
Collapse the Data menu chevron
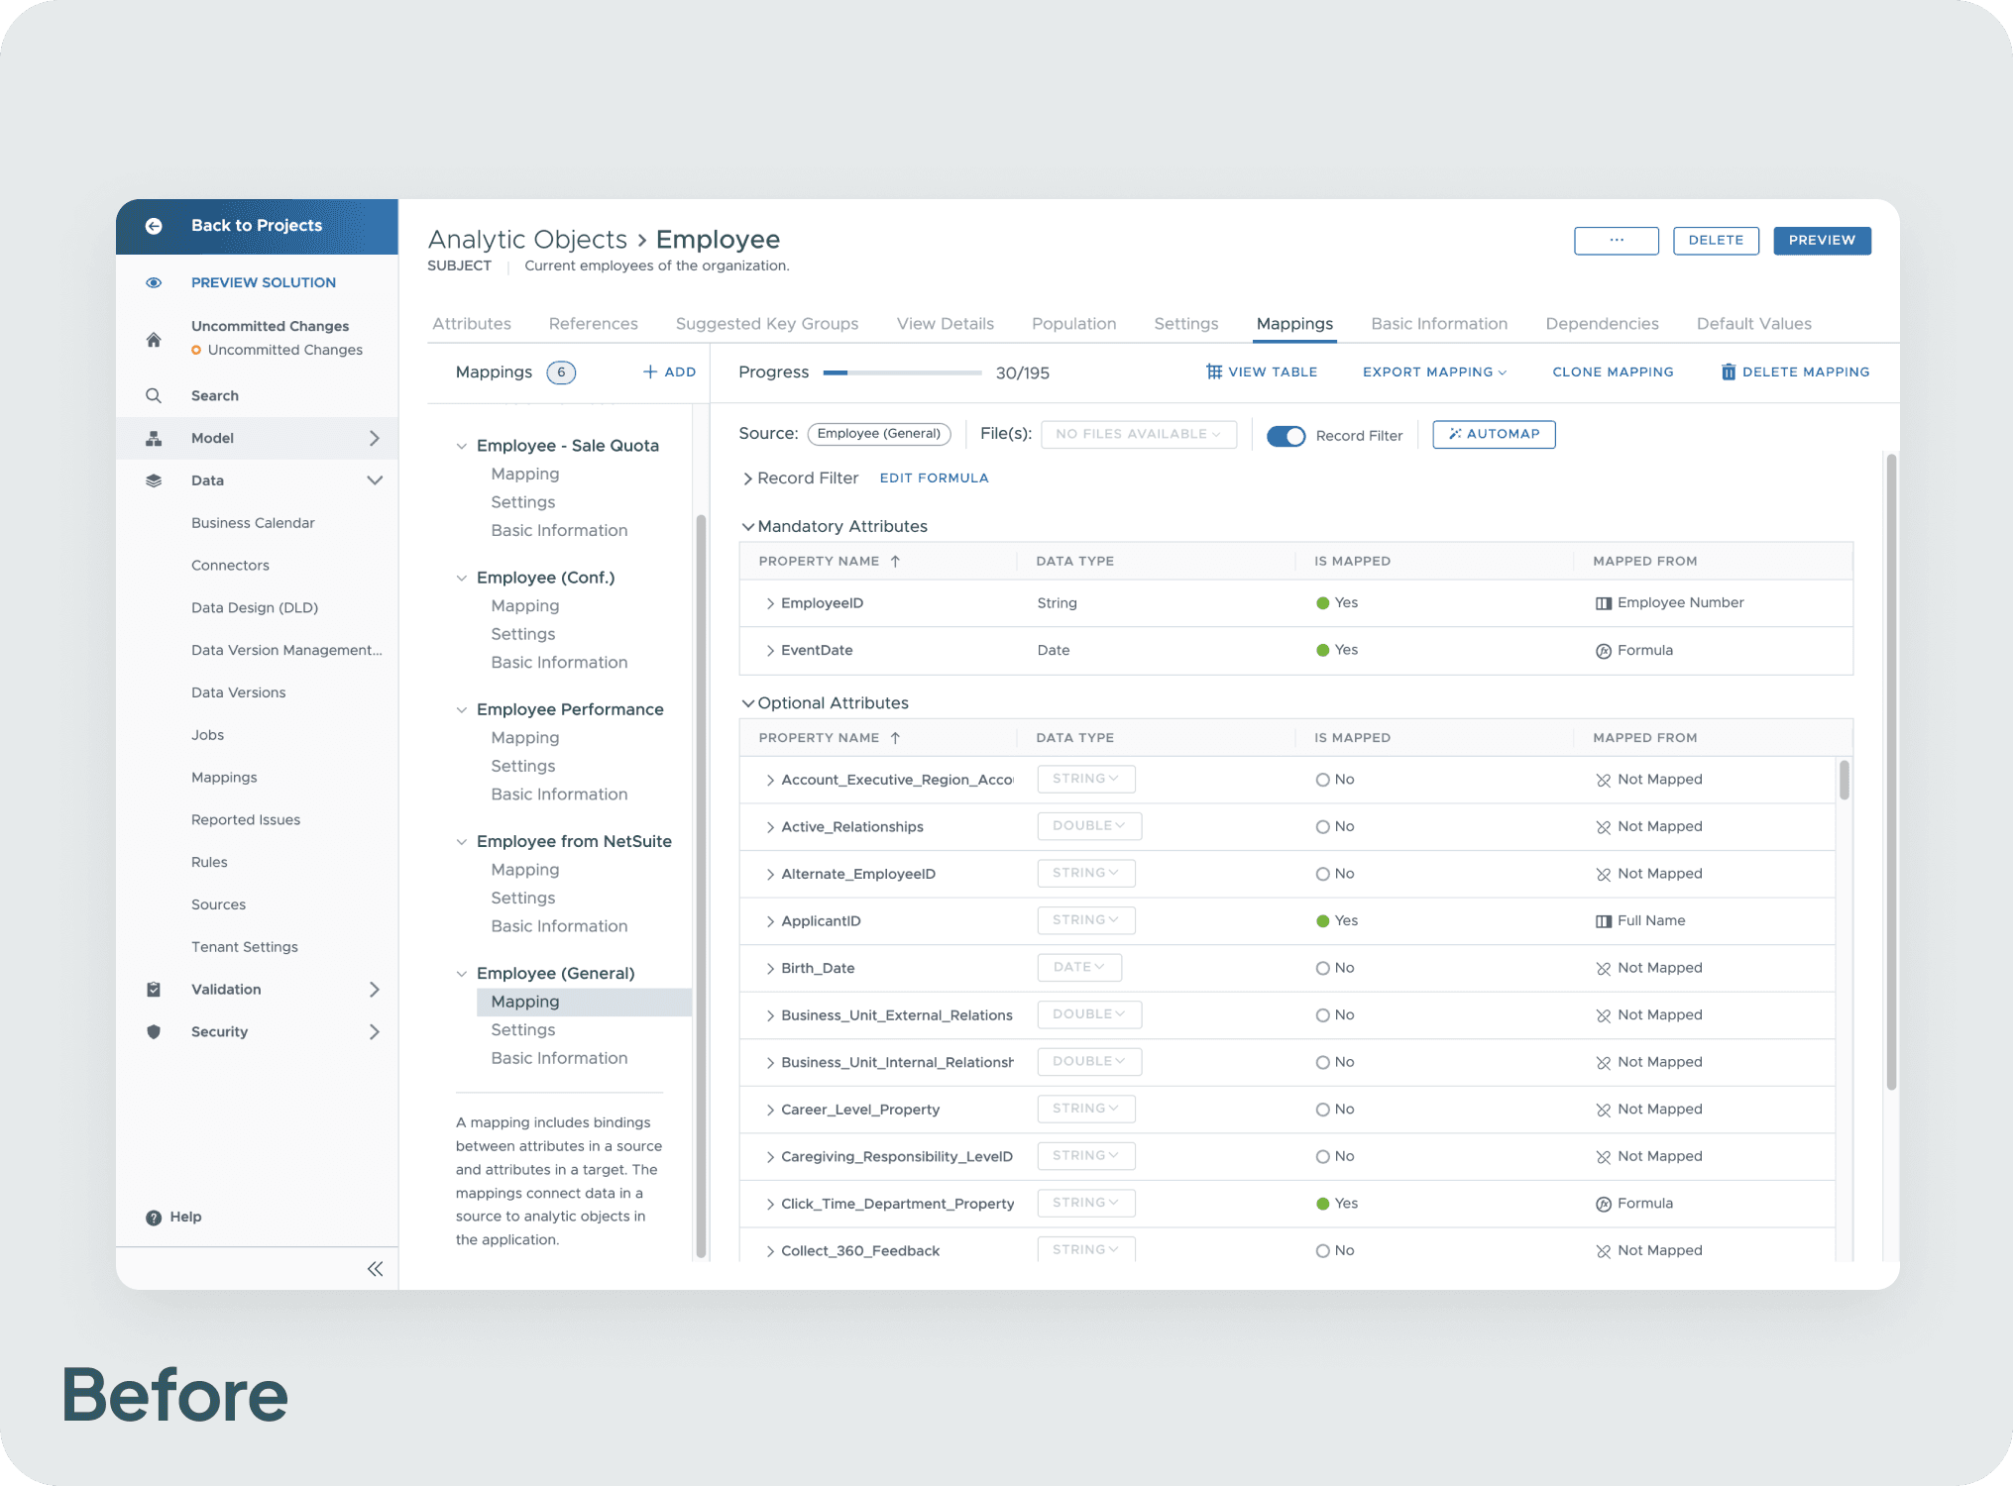375,480
